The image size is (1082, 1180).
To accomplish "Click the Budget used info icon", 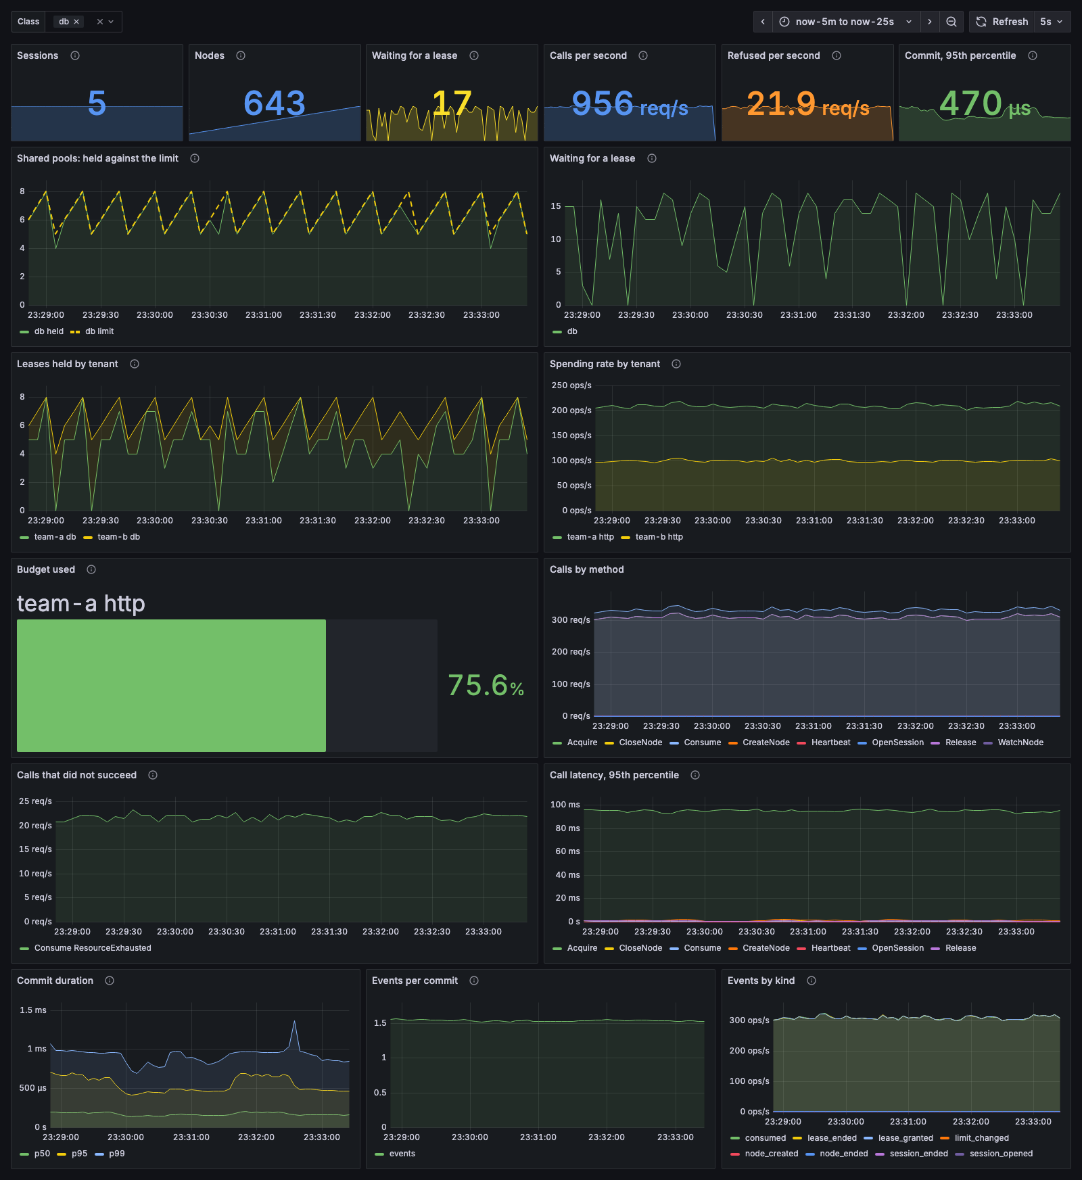I will click(x=91, y=569).
